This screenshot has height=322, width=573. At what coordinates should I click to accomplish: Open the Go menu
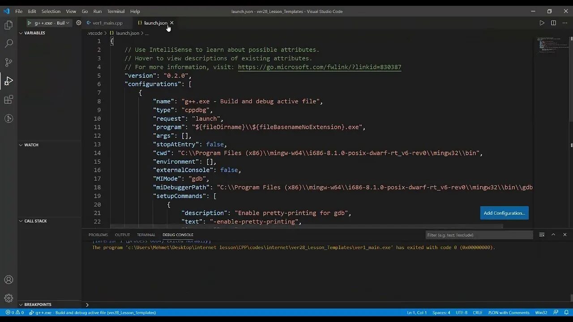[85, 11]
